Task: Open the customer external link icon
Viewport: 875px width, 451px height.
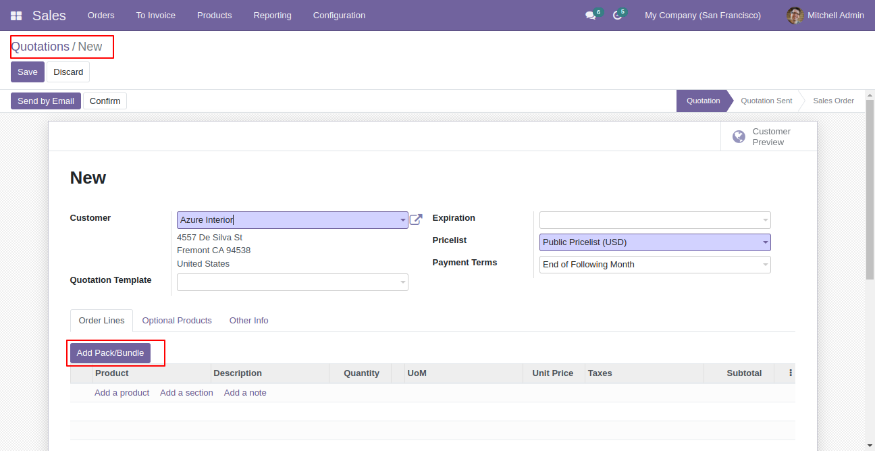Action: [x=416, y=219]
